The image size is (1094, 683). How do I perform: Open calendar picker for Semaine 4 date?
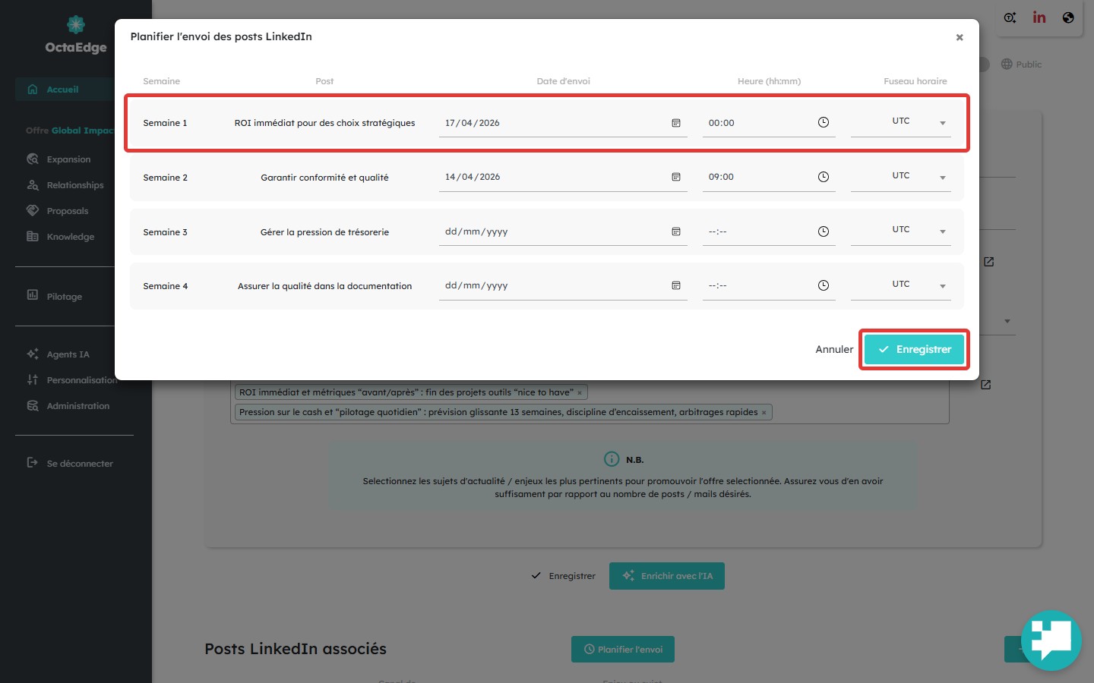(x=675, y=285)
